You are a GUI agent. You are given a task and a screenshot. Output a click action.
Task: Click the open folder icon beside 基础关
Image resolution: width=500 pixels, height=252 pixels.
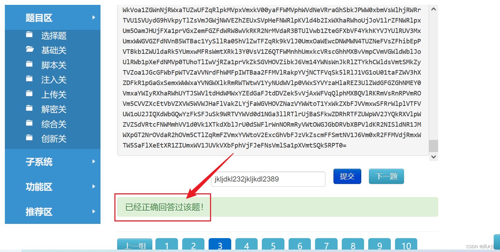[x=30, y=50]
